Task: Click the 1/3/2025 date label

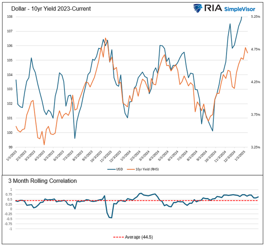Action: click(240, 155)
